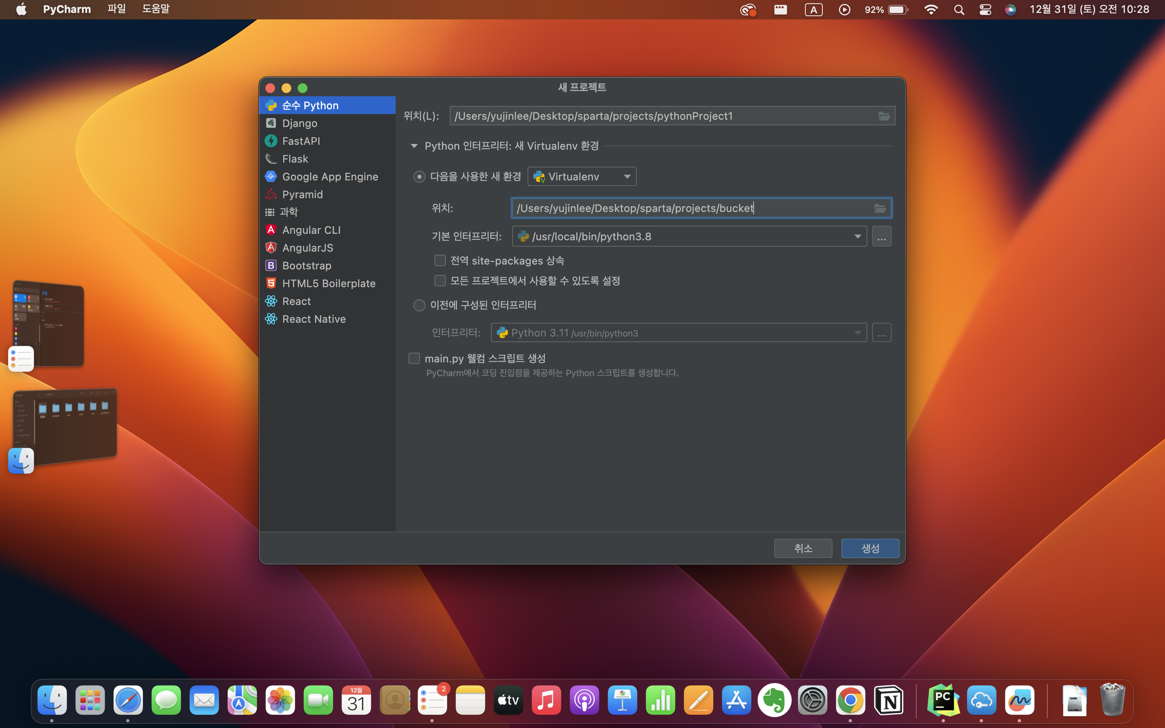Open the date and time in menu bar
1165x728 pixels.
pos(1089,10)
